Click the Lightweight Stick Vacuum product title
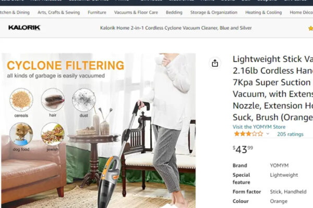 pos(273,88)
